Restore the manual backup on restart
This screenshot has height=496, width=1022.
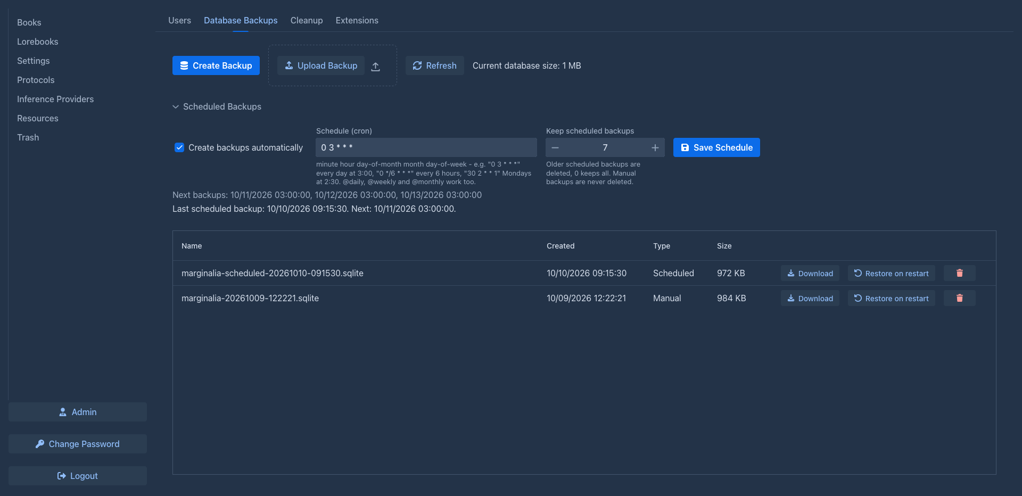pos(892,298)
